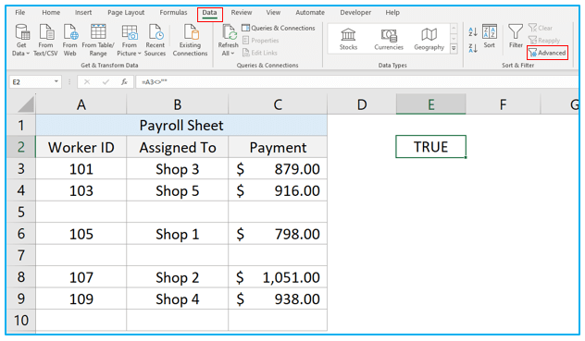Open Advanced filter dialog

(x=547, y=53)
